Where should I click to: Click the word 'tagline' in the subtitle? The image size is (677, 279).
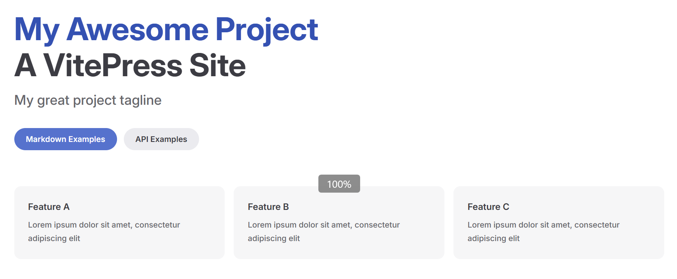[140, 100]
